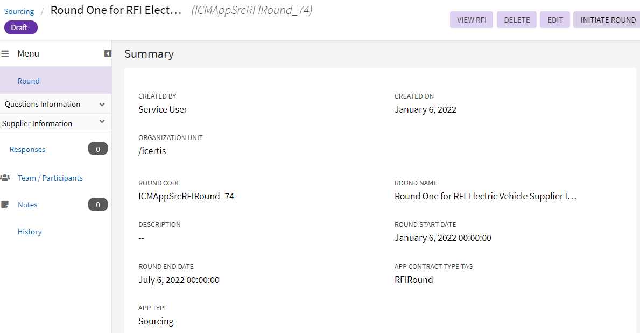Screen dimensions: 640x333
Task: Navigate to Sourcing breadcrumb link
Action: coord(19,11)
